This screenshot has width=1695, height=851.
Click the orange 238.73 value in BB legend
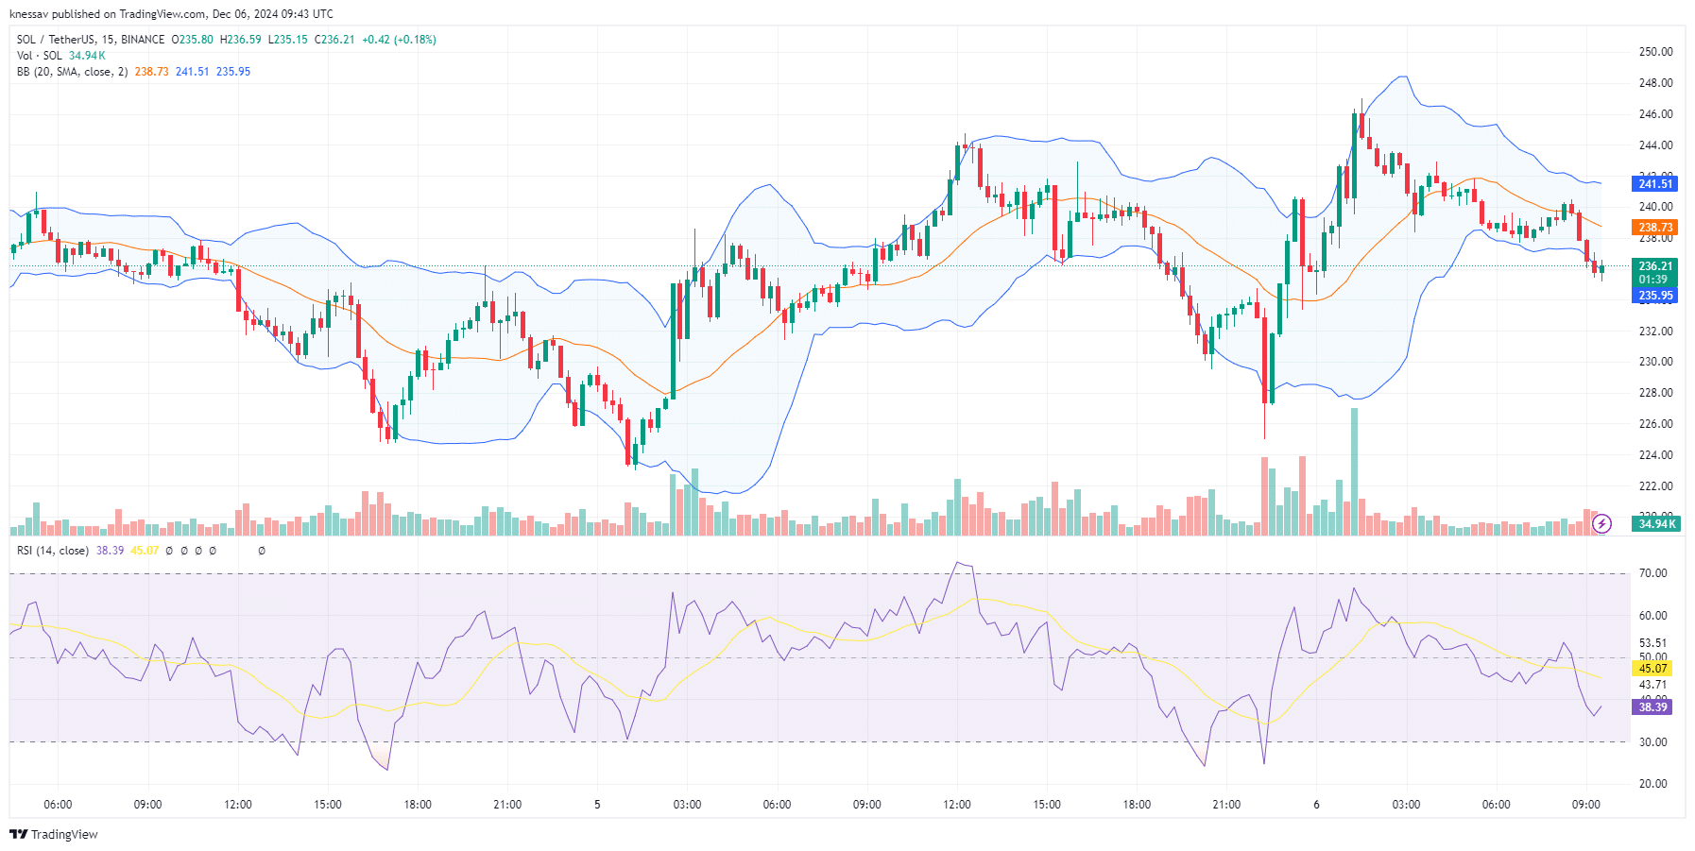(151, 72)
